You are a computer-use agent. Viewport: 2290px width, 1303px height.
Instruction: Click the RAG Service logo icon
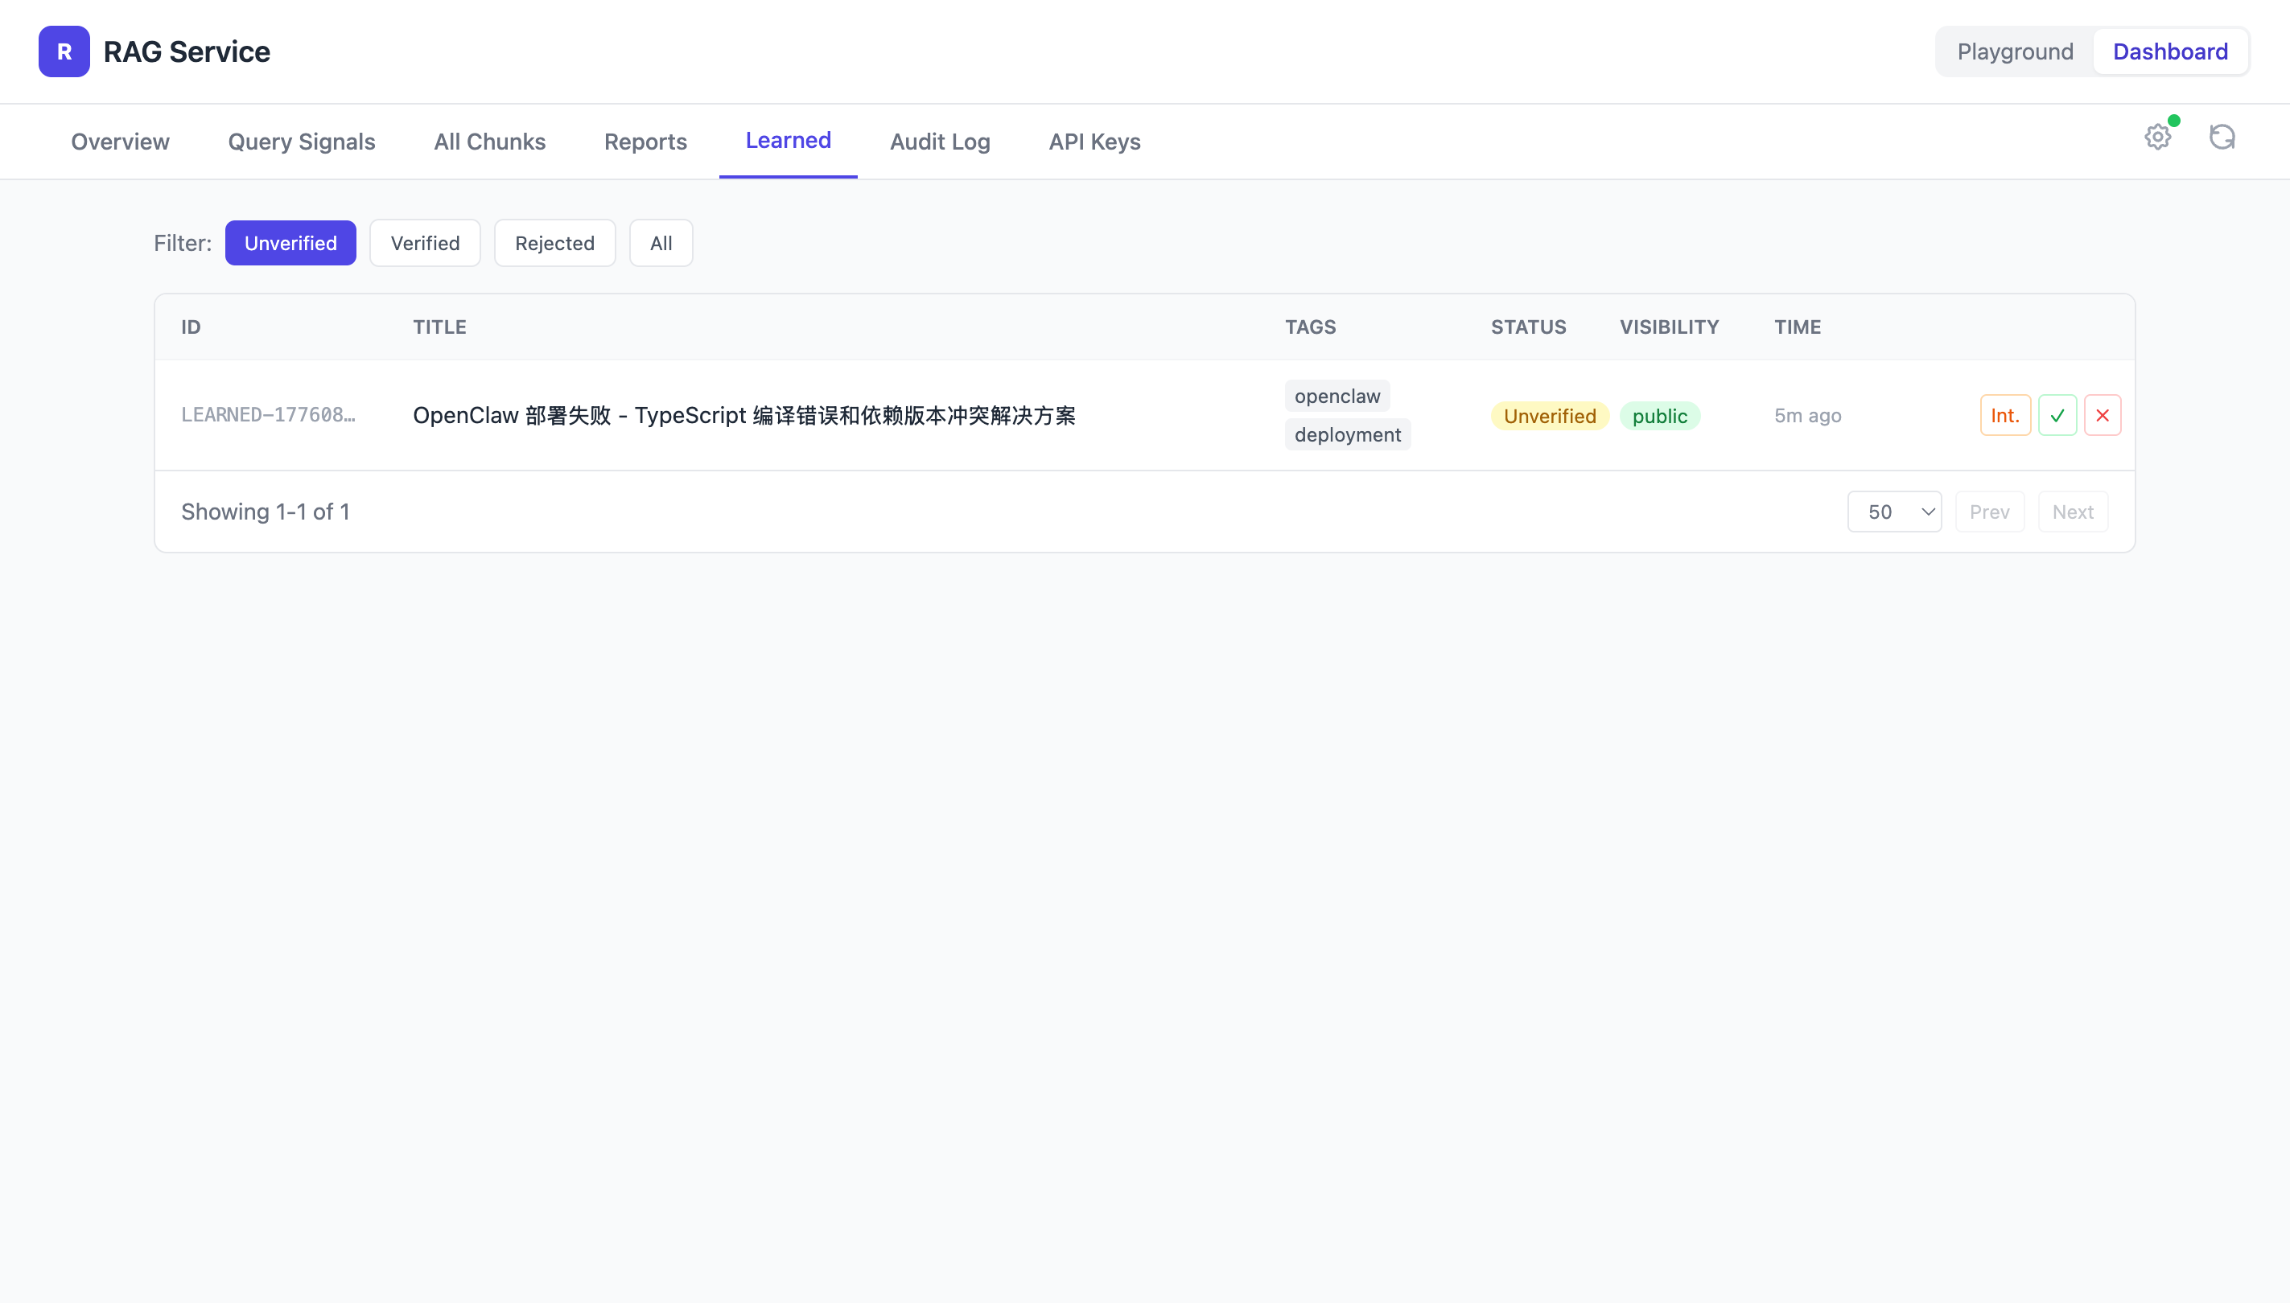(64, 52)
